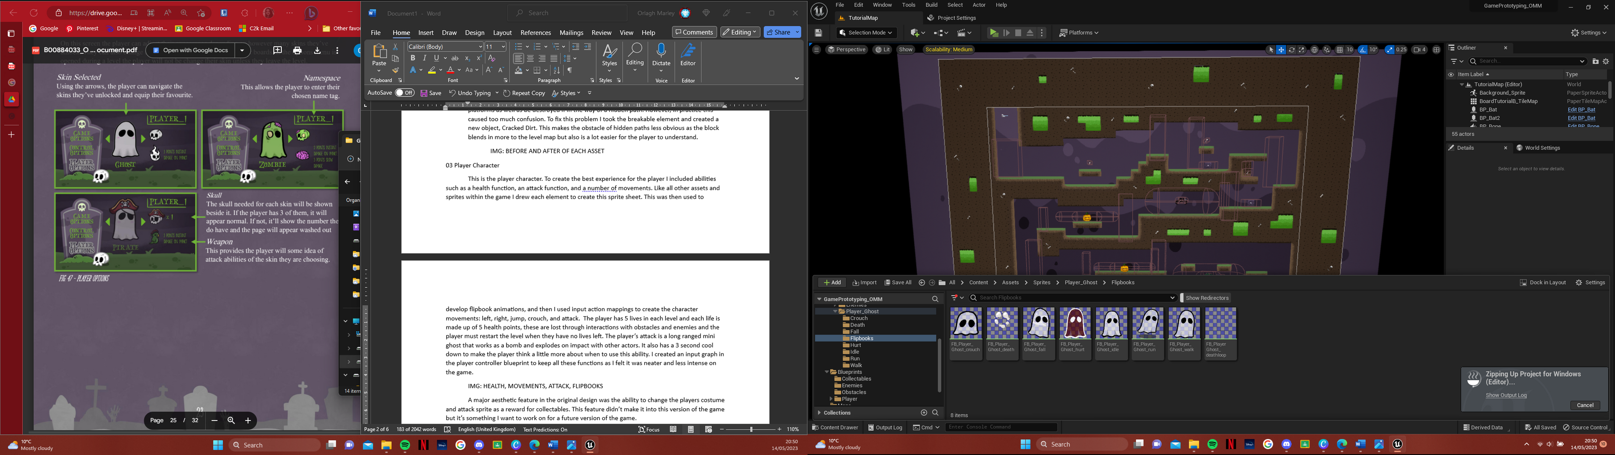
Task: Click the yellow text highlight color button
Action: click(432, 70)
